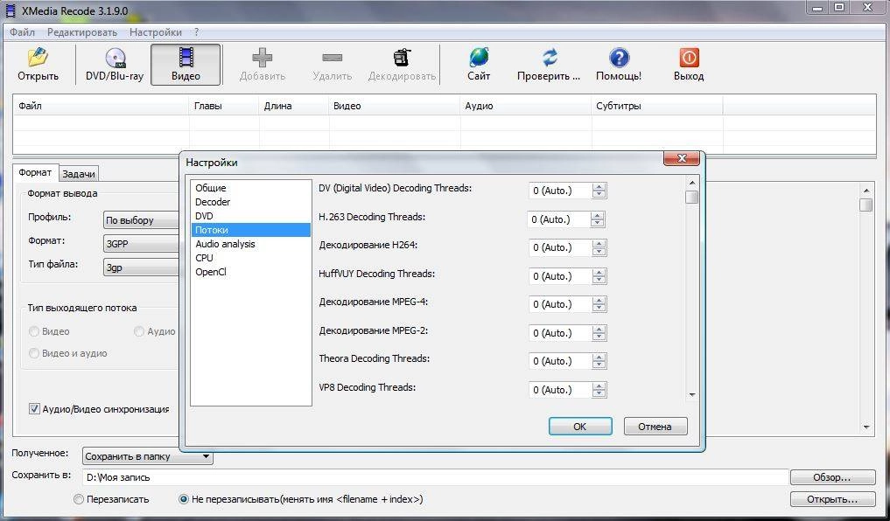This screenshot has width=890, height=521.
Task: Decrease HuffVUY Decoding Threads spinner
Action: [599, 280]
